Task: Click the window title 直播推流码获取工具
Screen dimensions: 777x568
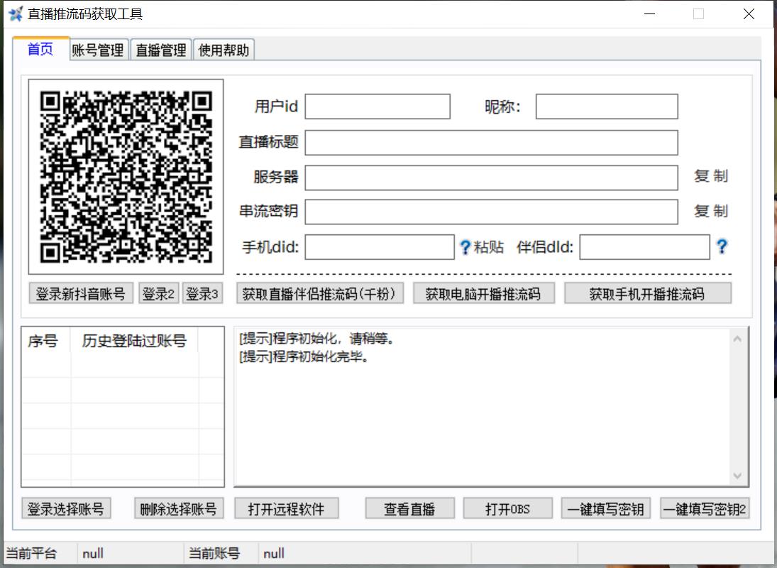Action: click(x=85, y=14)
